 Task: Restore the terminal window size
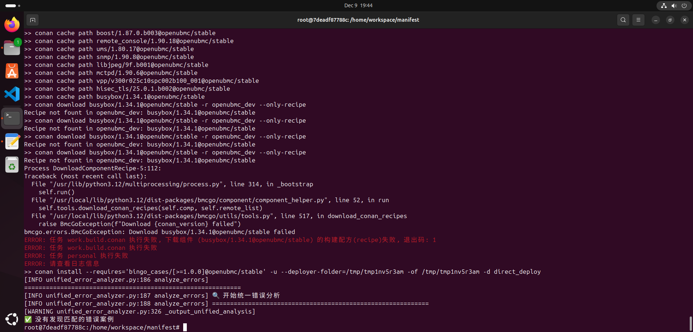[670, 20]
